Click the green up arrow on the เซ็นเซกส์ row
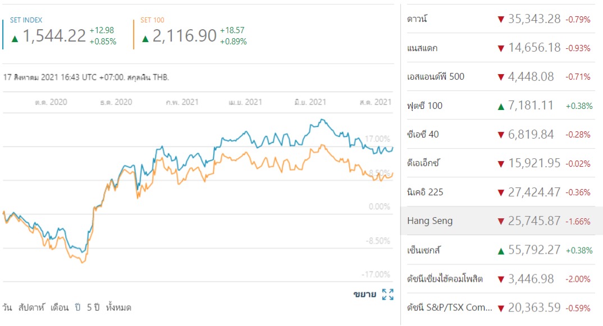Image resolution: width=603 pixels, height=326 pixels. [501, 251]
